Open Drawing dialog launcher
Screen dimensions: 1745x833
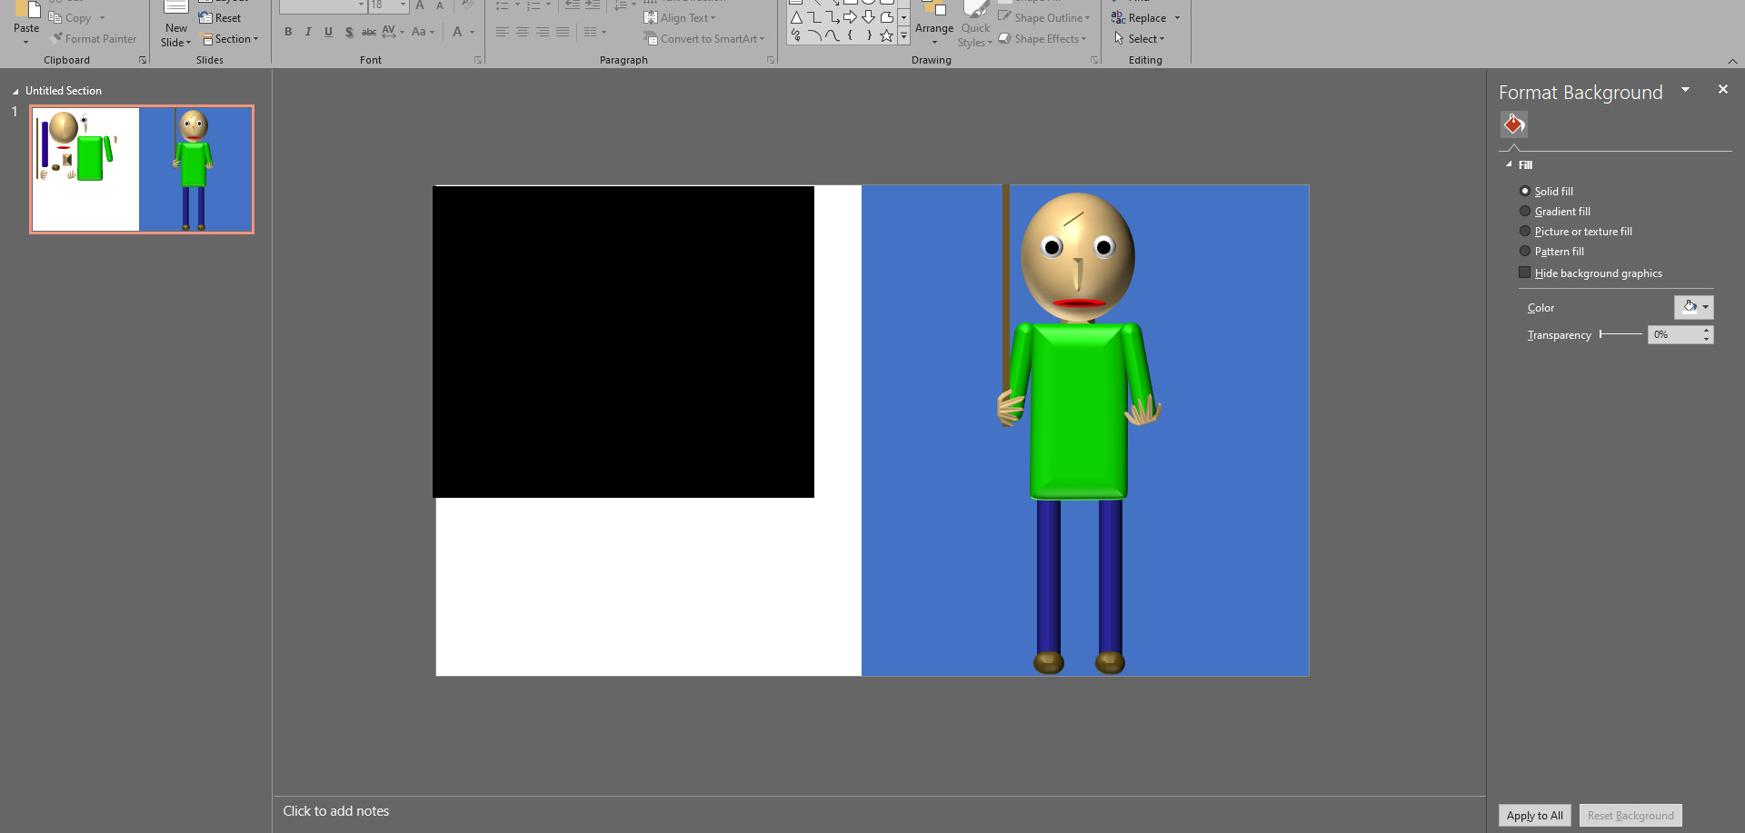1094,60
